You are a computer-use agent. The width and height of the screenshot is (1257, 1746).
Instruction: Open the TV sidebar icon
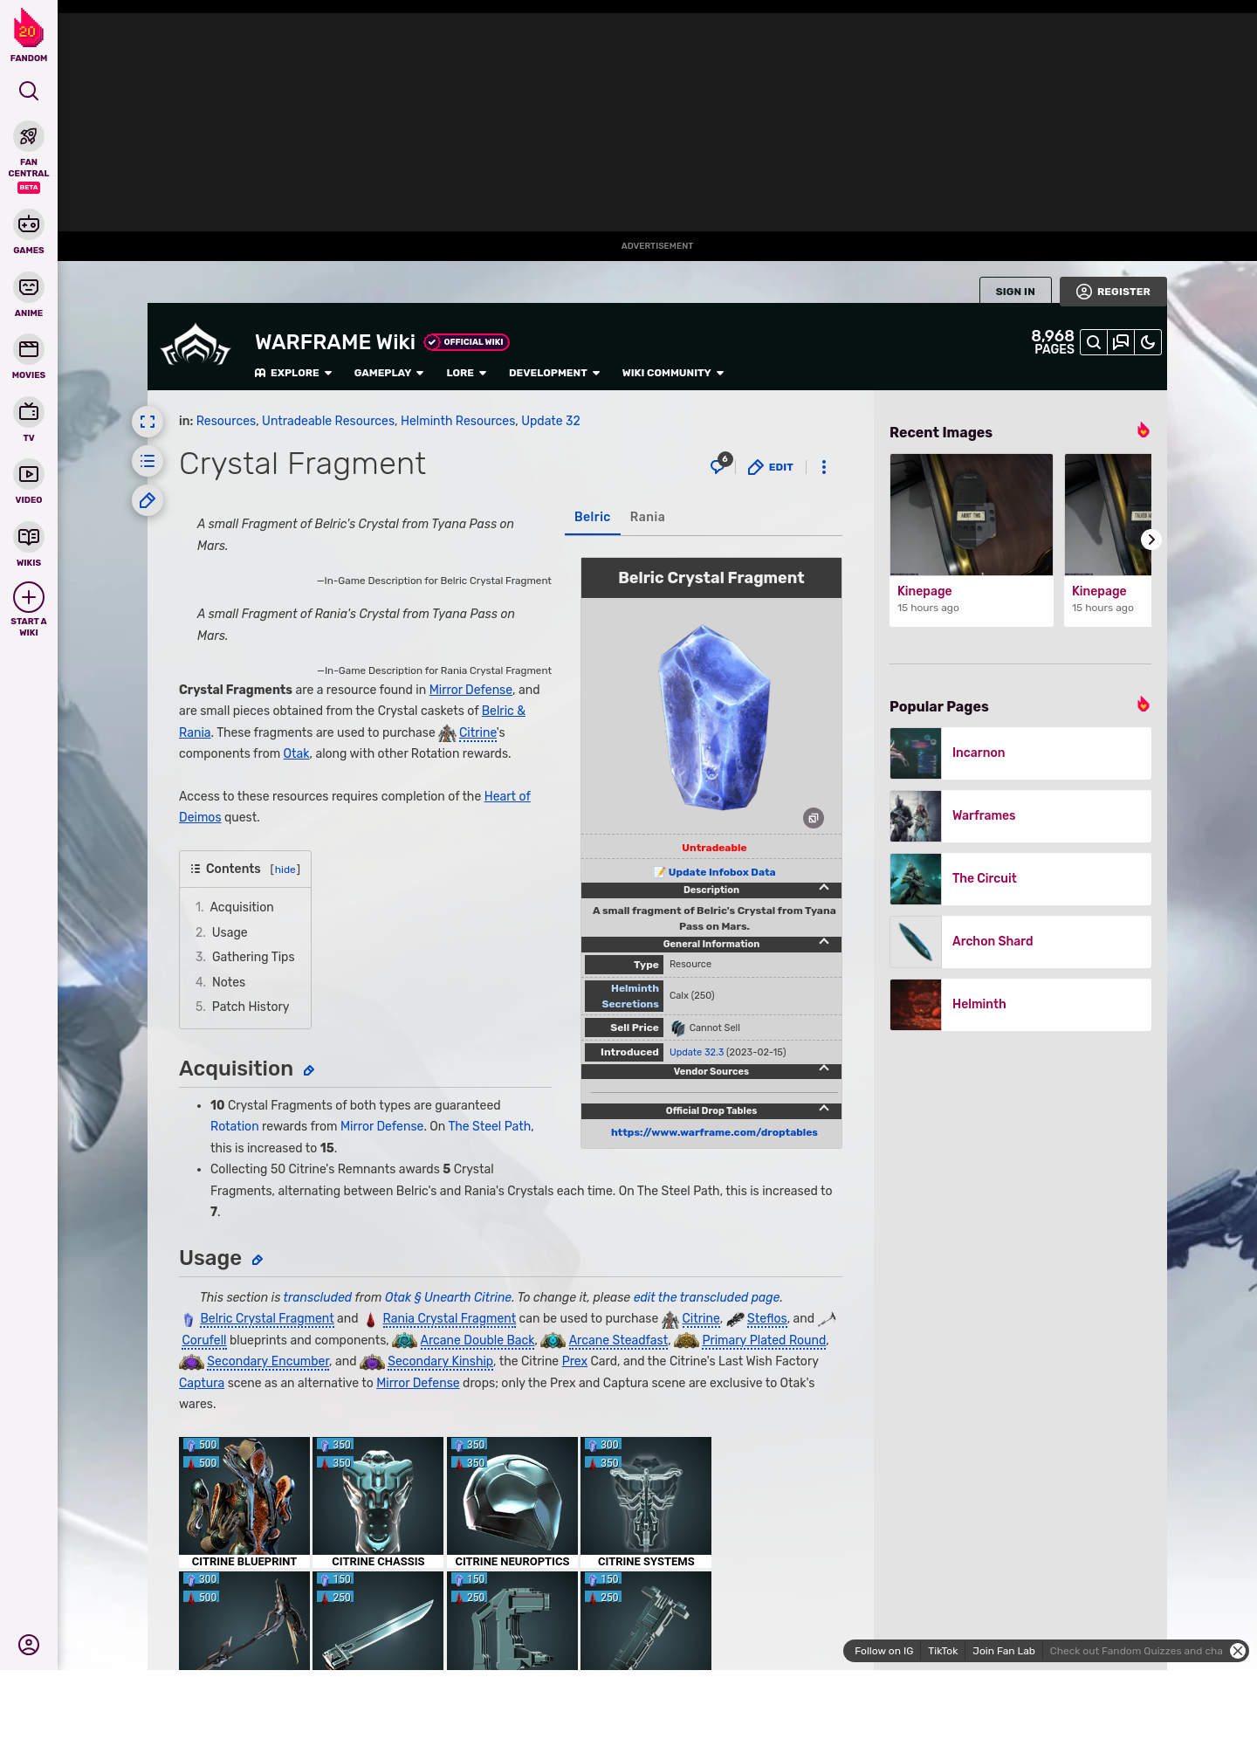(29, 411)
